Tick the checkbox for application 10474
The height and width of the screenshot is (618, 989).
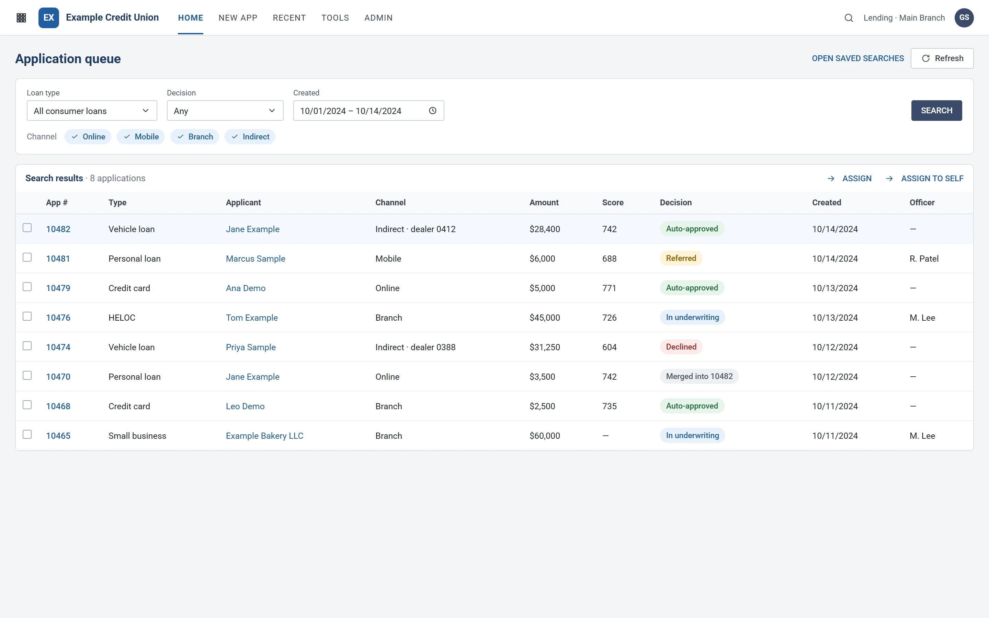(27, 346)
